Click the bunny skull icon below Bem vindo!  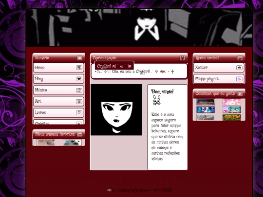coord(157,100)
